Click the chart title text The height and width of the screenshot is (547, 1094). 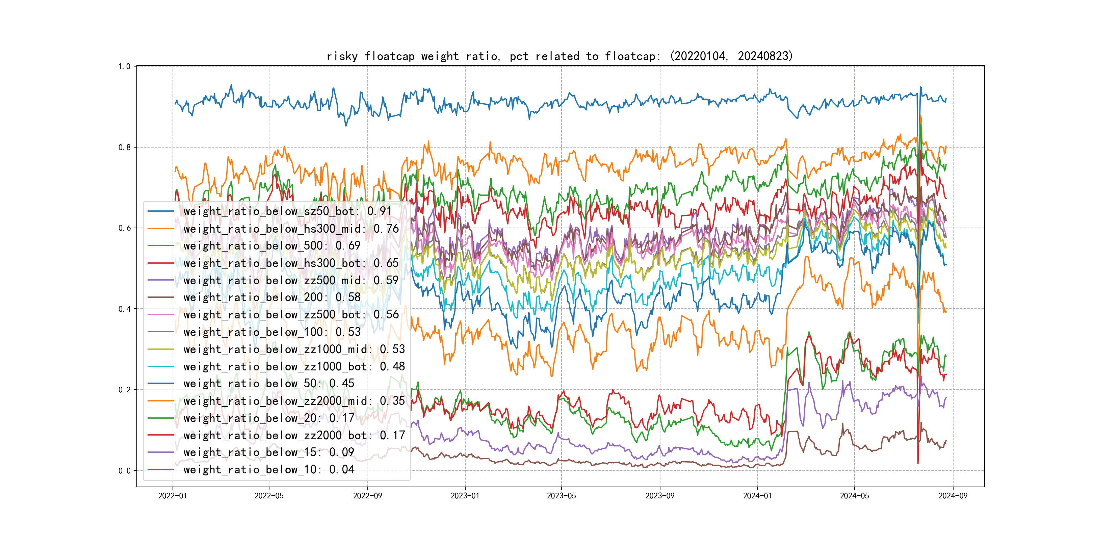click(x=559, y=56)
